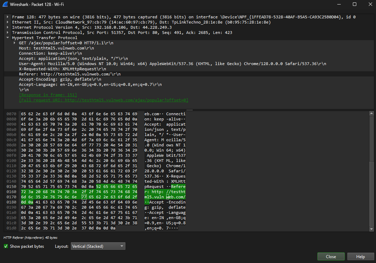Expand Internet Protocol Version 4 arrow
This screenshot has height=263, width=376.
[8, 27]
